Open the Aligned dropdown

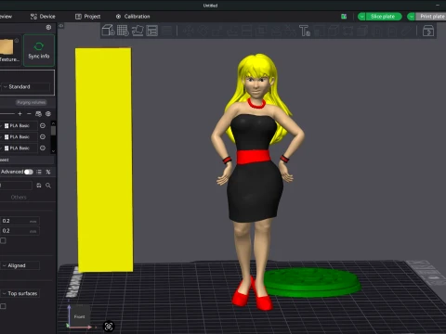(x=20, y=265)
